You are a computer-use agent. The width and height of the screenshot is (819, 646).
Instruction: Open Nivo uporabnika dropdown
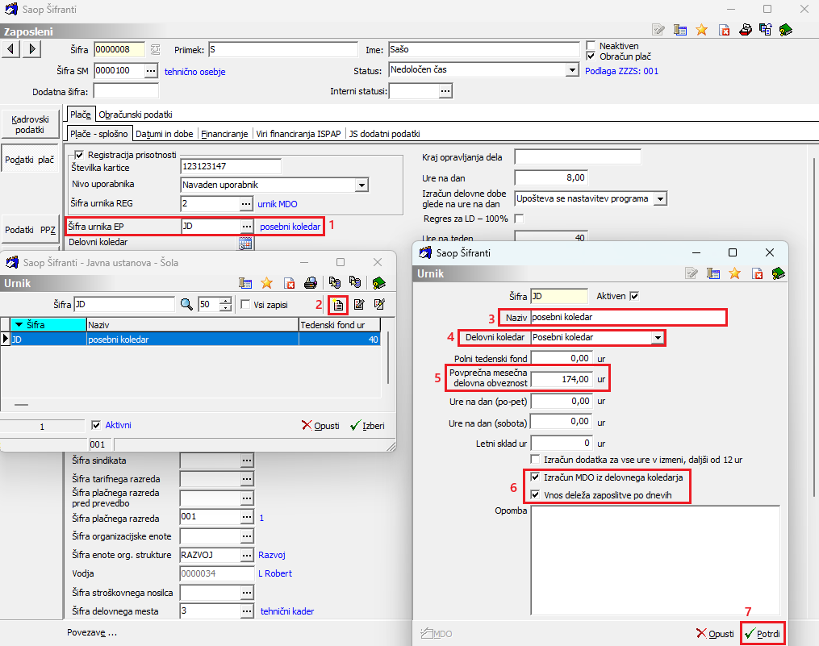tap(361, 185)
